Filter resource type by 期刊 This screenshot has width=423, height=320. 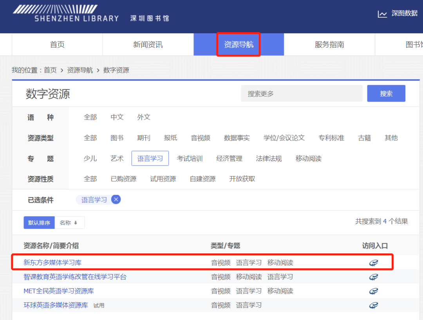[144, 138]
